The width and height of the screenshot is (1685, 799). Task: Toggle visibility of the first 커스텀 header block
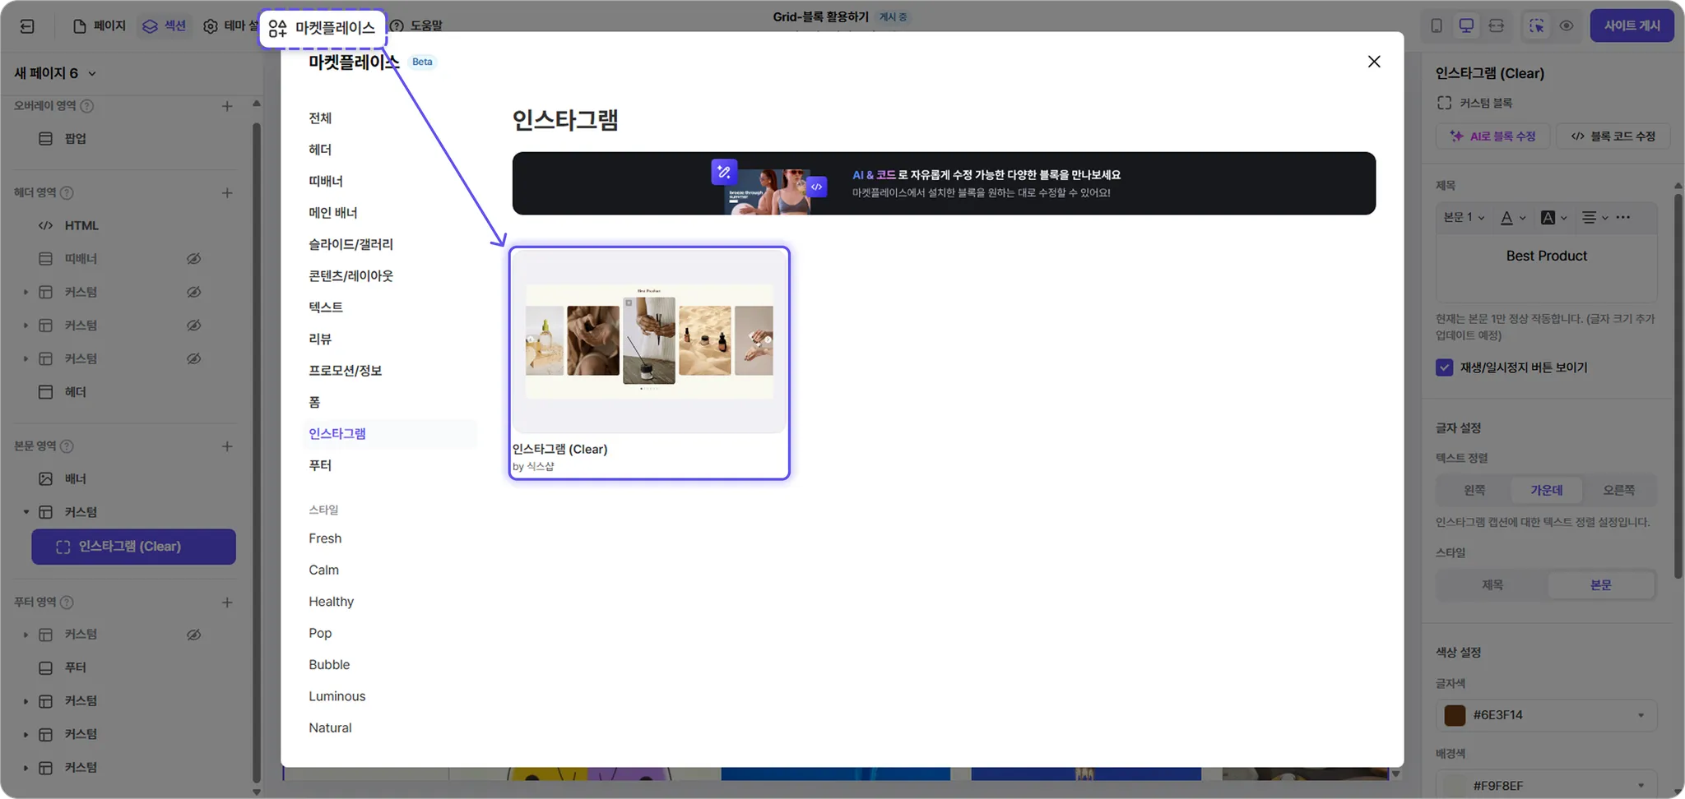tap(193, 293)
